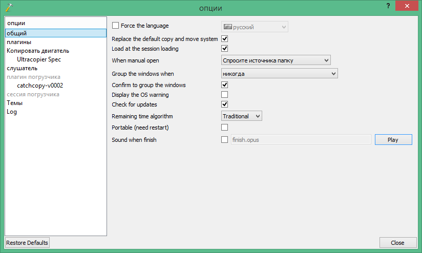Open the Log section
This screenshot has height=253, width=422.
[x=12, y=112]
